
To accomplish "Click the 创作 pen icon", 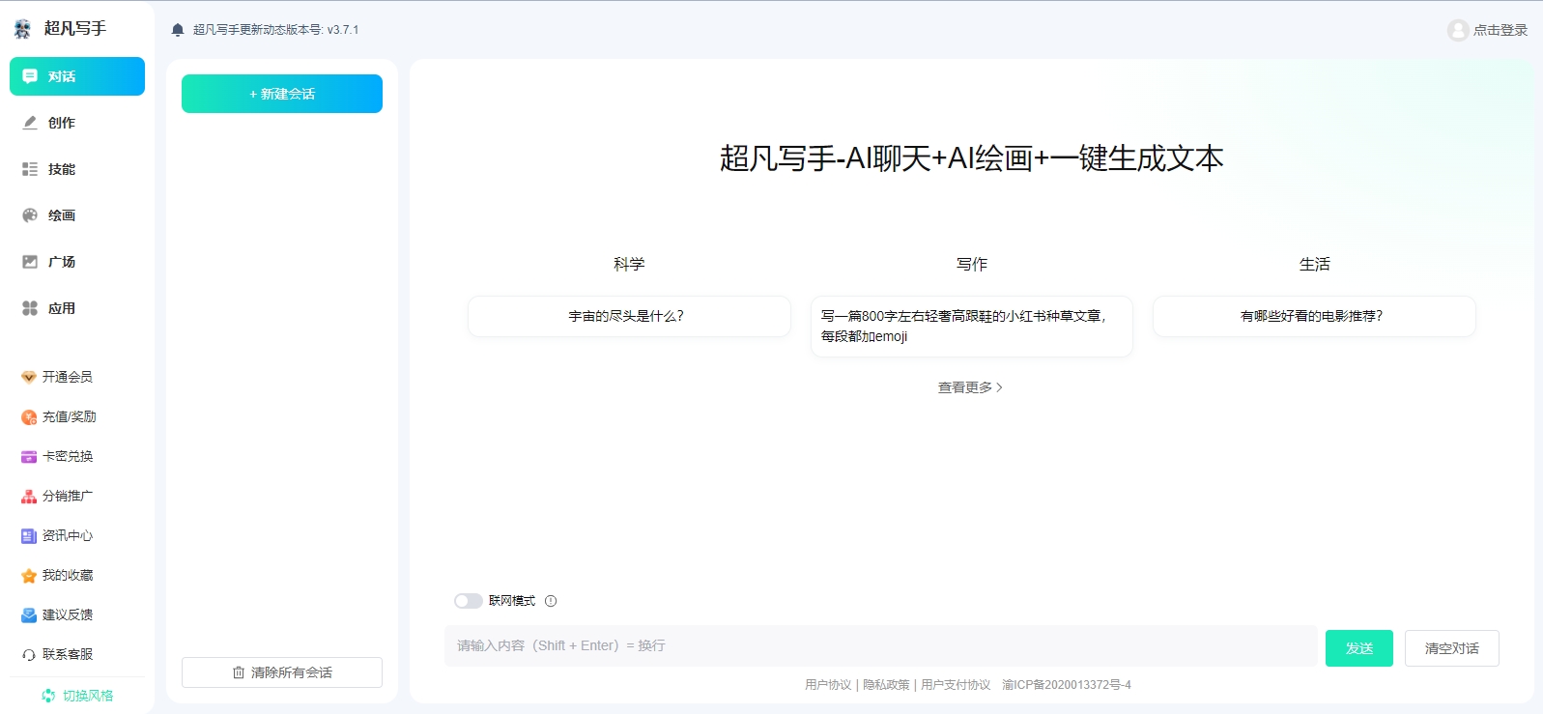I will coord(30,123).
